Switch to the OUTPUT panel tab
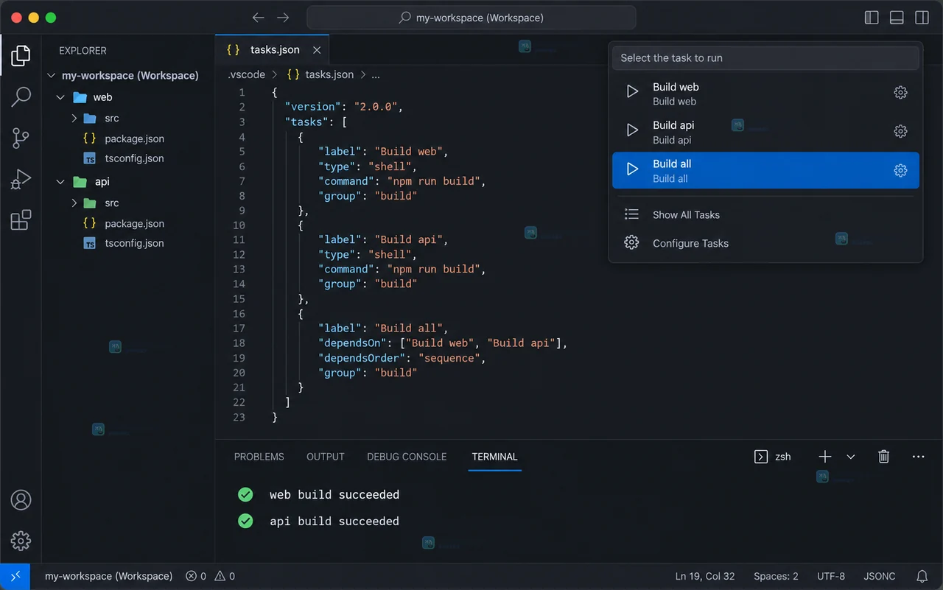The image size is (943, 590). (326, 457)
